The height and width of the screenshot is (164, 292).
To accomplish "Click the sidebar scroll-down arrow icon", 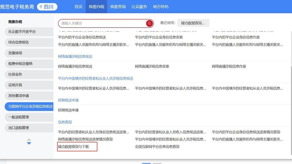I will click(29, 143).
